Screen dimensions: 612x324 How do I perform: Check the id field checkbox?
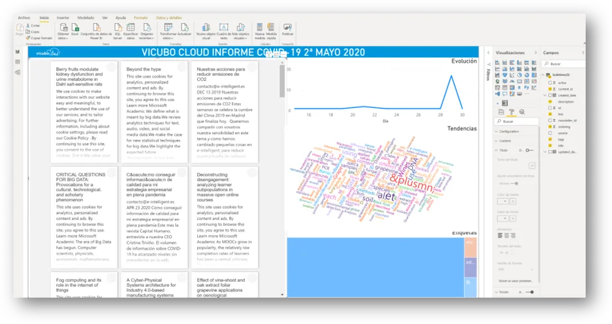[x=550, y=108]
